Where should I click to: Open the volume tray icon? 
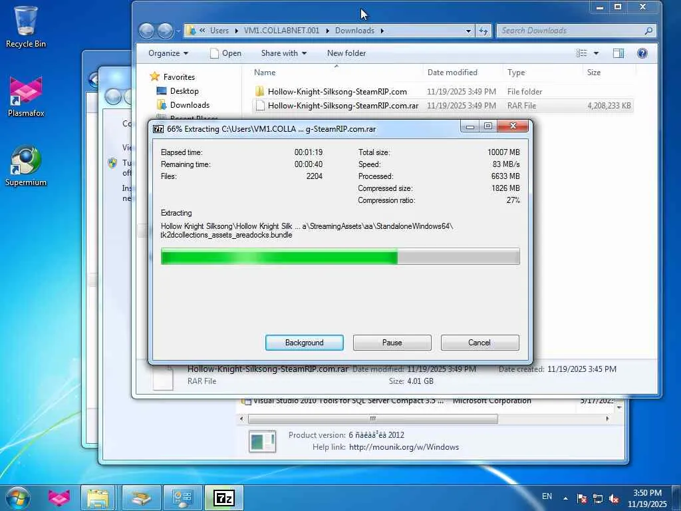614,498
